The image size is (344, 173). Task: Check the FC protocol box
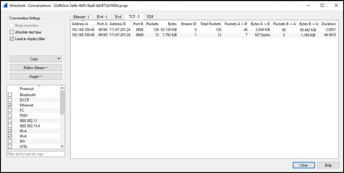point(10,110)
